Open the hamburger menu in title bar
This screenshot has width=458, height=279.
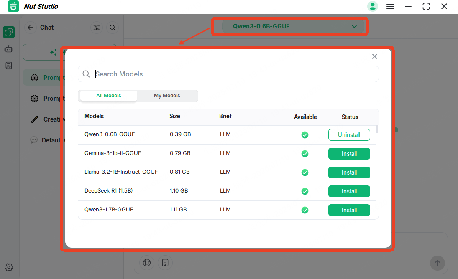tap(390, 6)
